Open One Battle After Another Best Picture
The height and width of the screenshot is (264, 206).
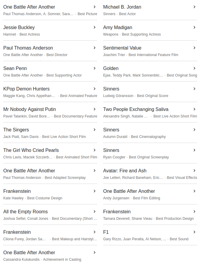(50, 10)
